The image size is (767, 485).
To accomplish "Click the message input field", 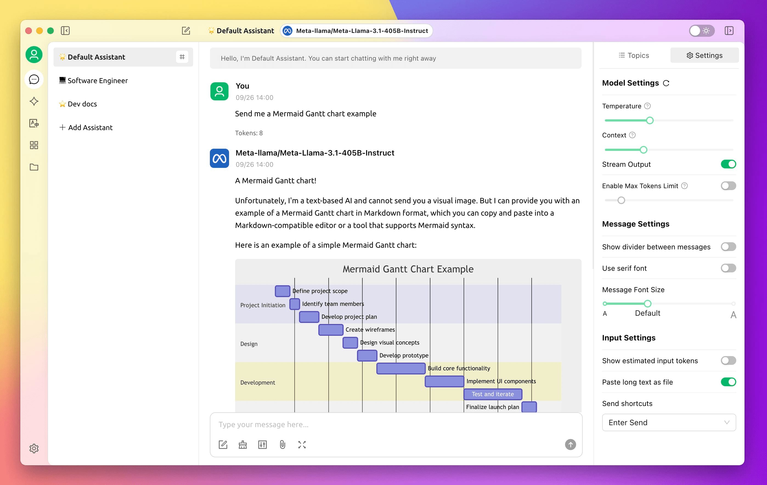I will 395,424.
